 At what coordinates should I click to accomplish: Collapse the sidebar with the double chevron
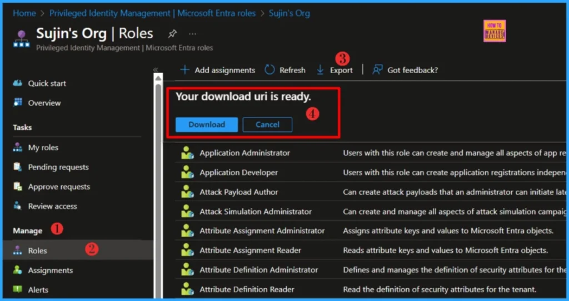[156, 69]
